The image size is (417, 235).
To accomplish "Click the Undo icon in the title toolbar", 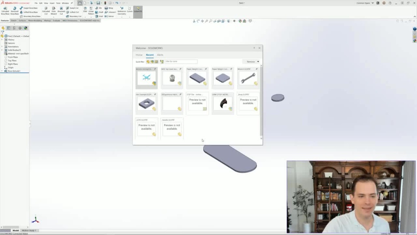I will (116, 3).
